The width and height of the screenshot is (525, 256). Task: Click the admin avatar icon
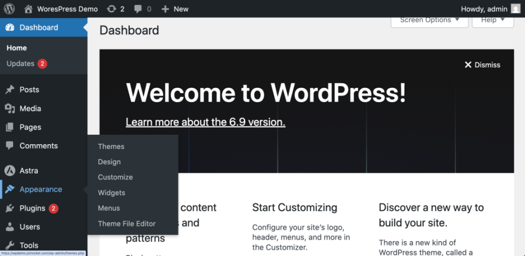click(x=515, y=9)
